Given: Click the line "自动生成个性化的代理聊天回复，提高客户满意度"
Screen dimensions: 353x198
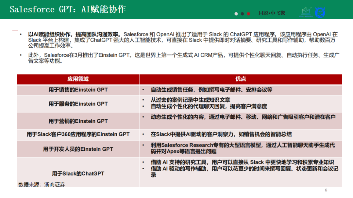Looking at the screenshot, I should [209, 106].
